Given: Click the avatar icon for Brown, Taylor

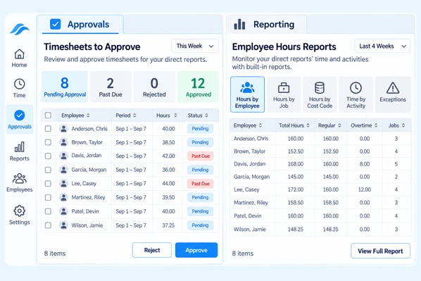Looking at the screenshot, I should coord(63,142).
